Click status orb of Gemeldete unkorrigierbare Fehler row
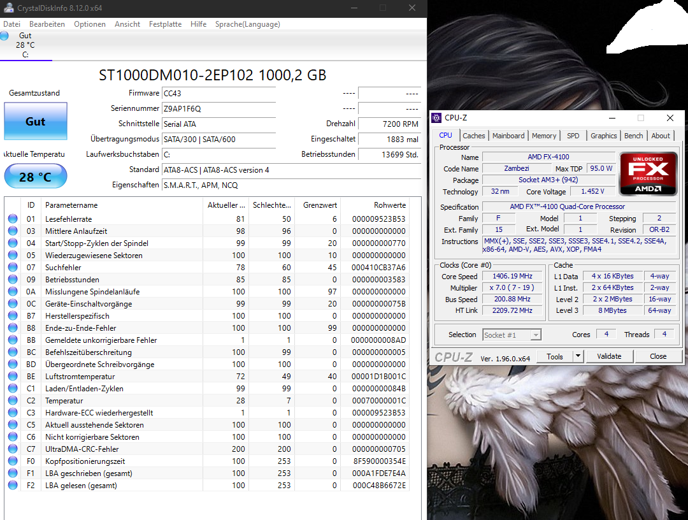 point(13,340)
